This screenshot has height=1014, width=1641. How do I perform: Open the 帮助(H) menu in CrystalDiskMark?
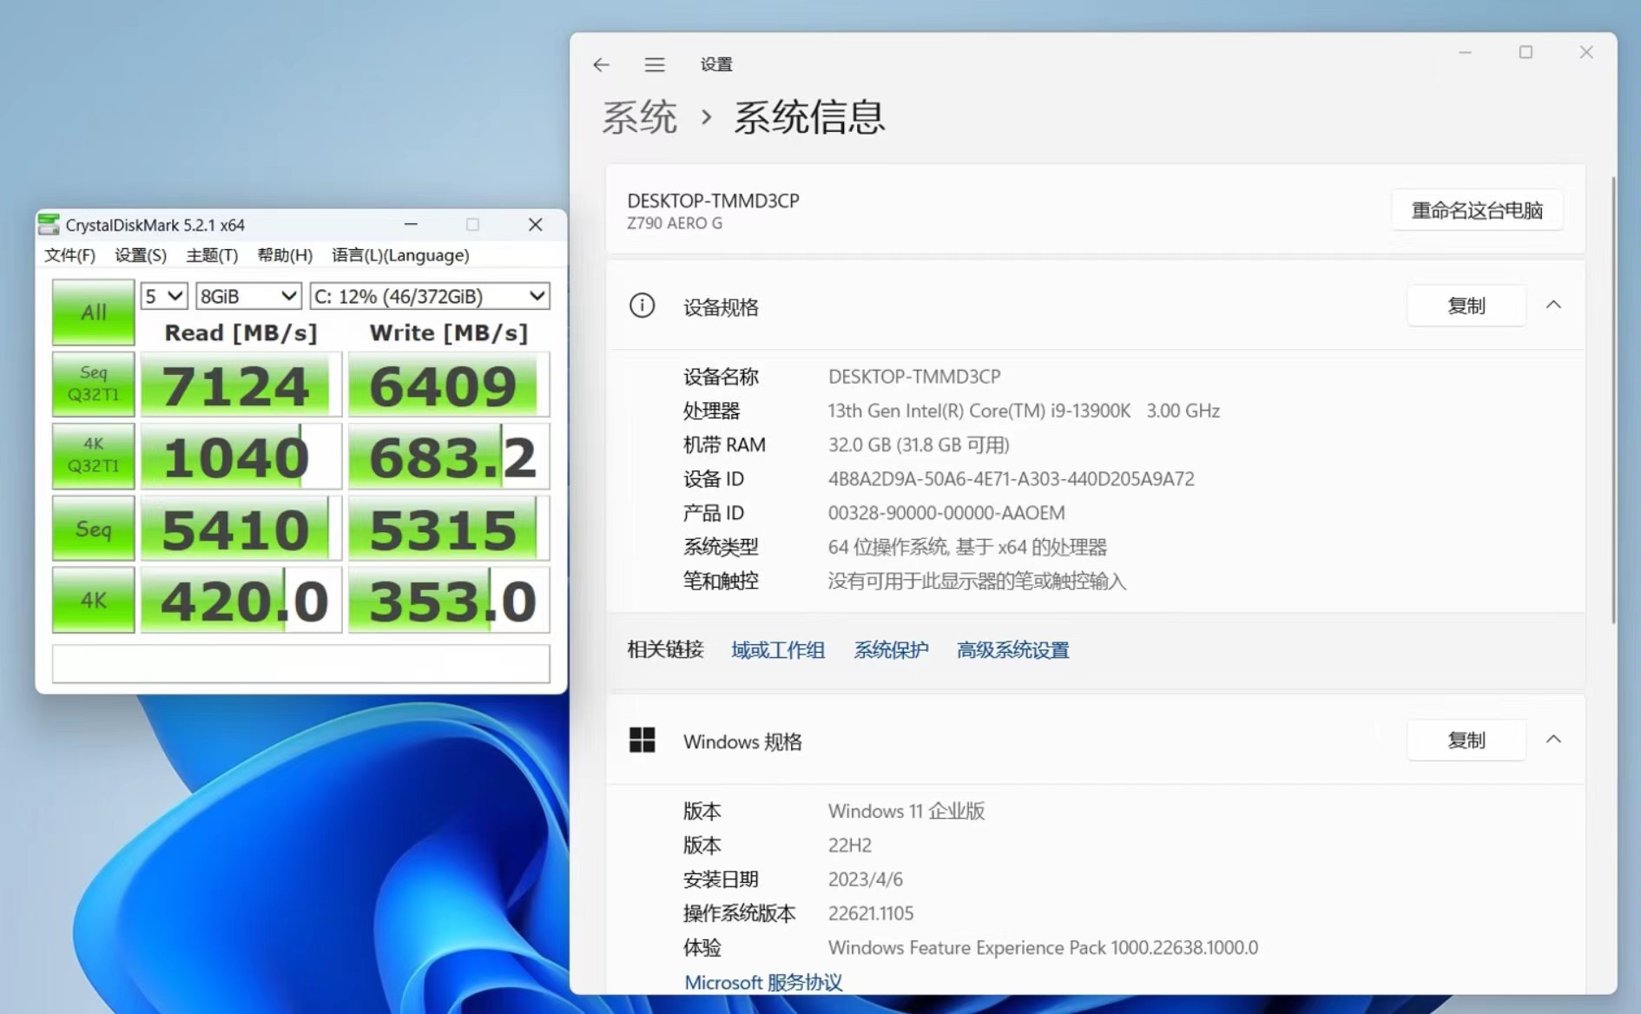click(x=285, y=255)
